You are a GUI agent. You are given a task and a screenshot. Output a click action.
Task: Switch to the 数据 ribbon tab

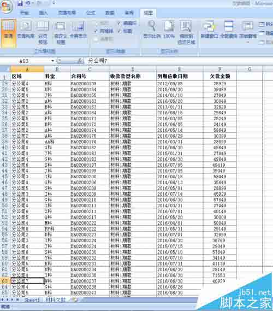pyautogui.click(x=110, y=13)
